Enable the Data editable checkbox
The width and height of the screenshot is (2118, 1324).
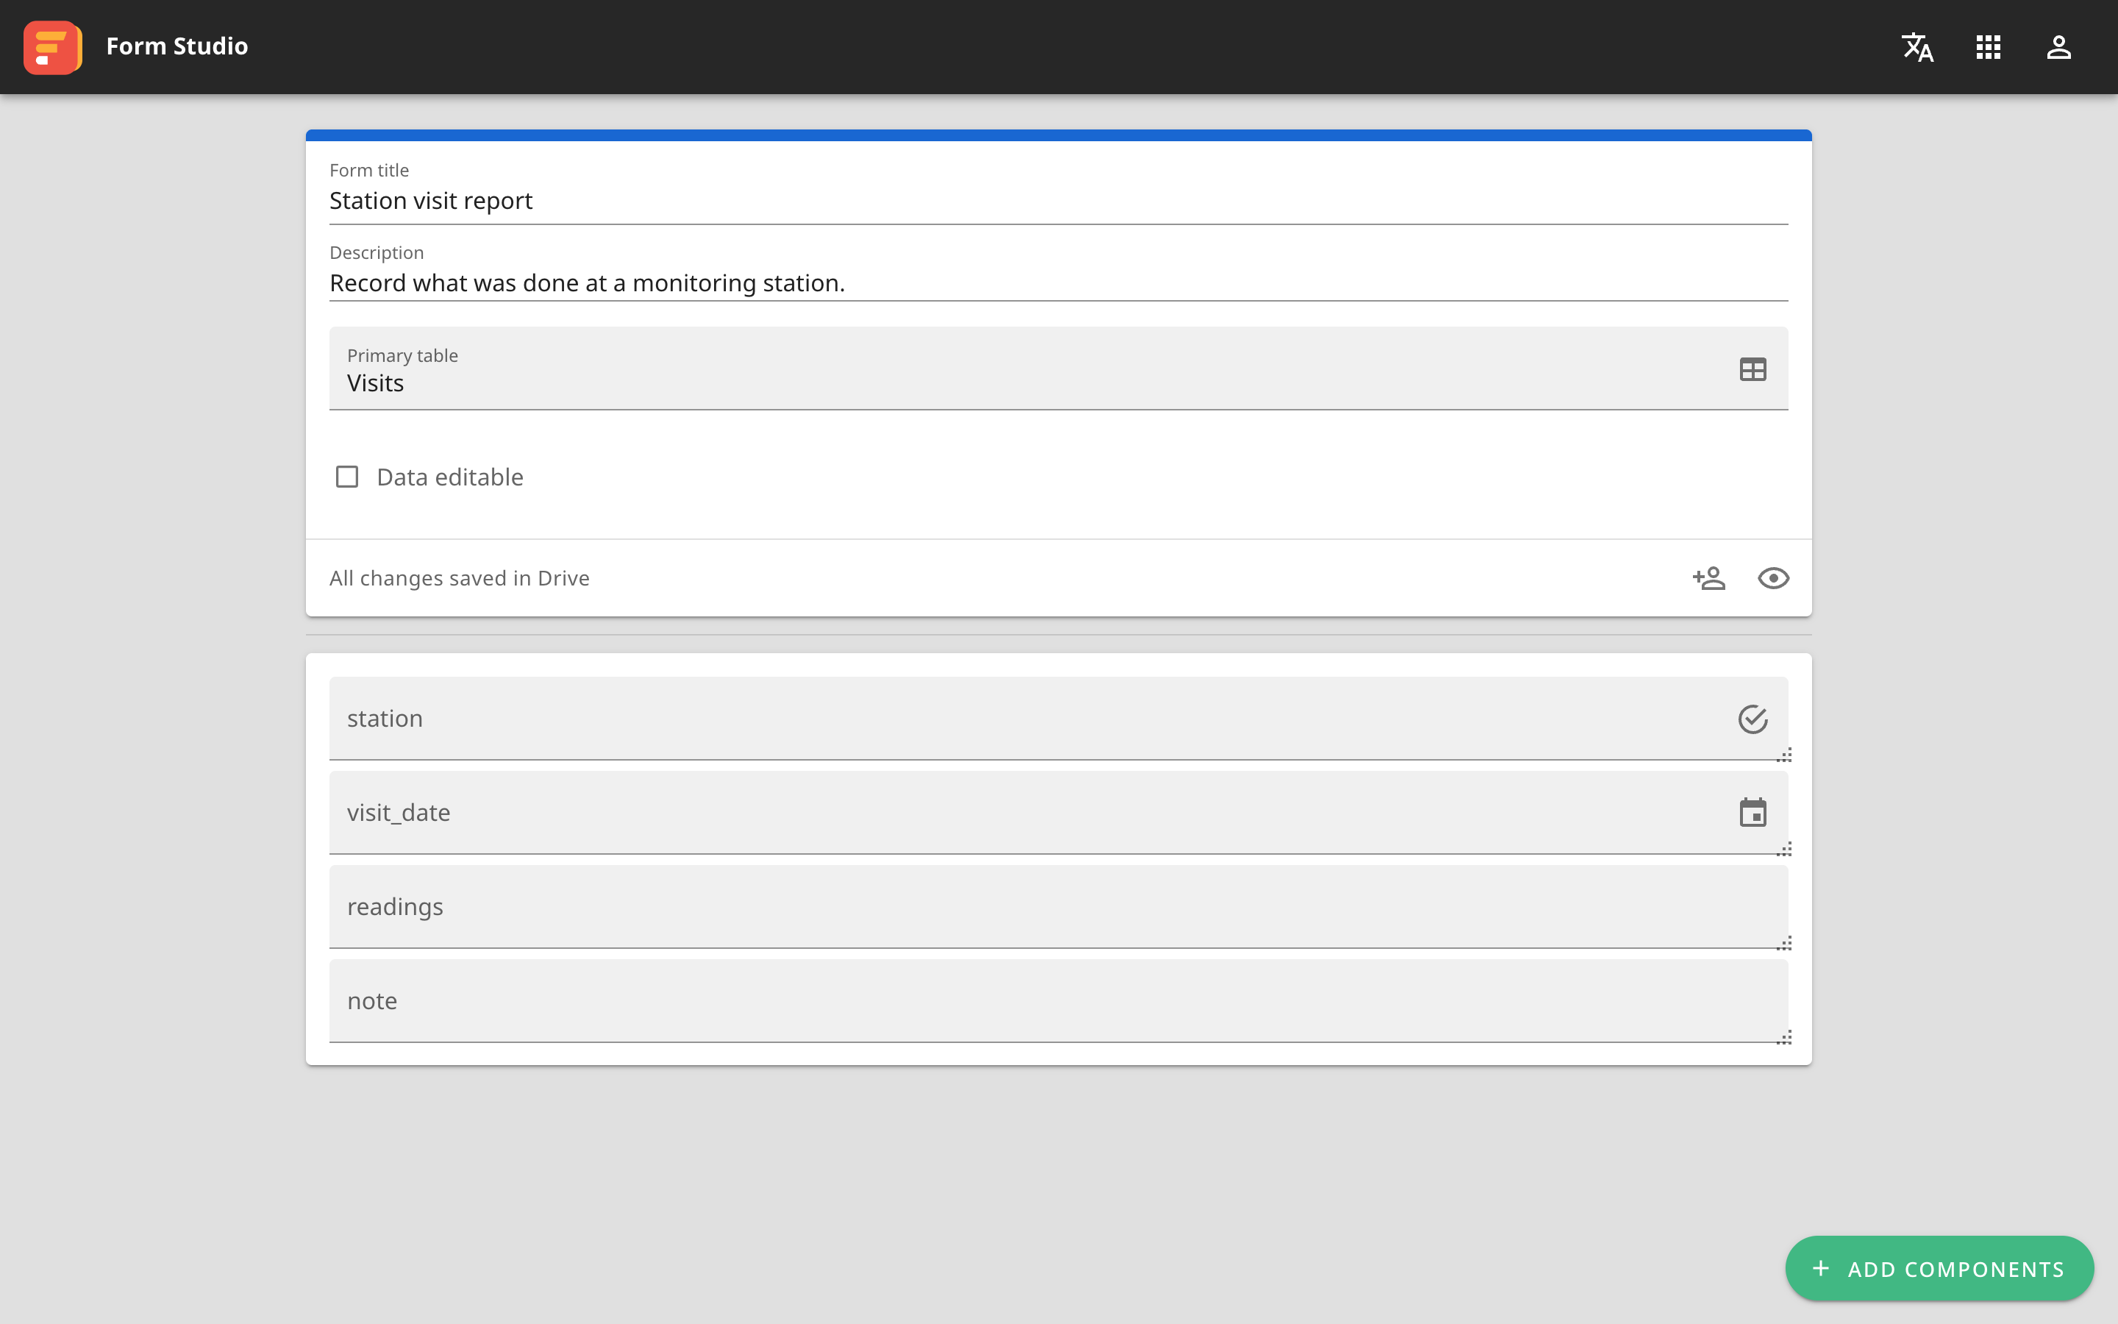point(347,477)
